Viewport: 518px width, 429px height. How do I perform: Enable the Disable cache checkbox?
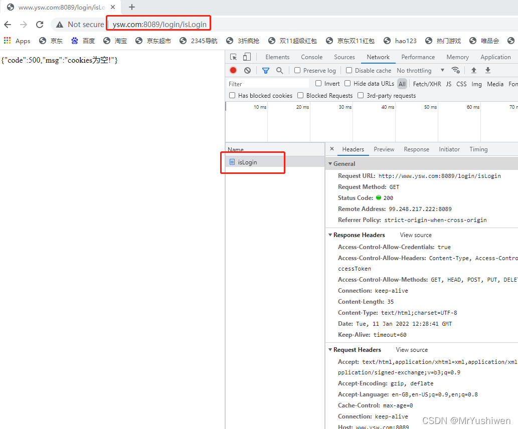[x=349, y=70]
